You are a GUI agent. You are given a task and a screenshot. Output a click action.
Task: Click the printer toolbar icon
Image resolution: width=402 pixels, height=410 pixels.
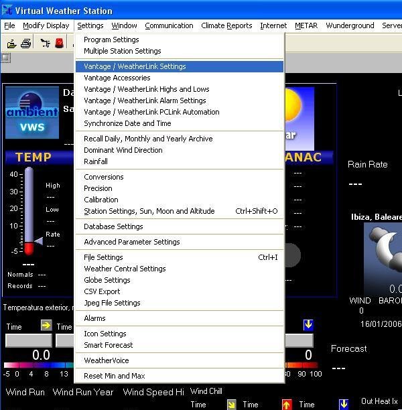click(26, 43)
